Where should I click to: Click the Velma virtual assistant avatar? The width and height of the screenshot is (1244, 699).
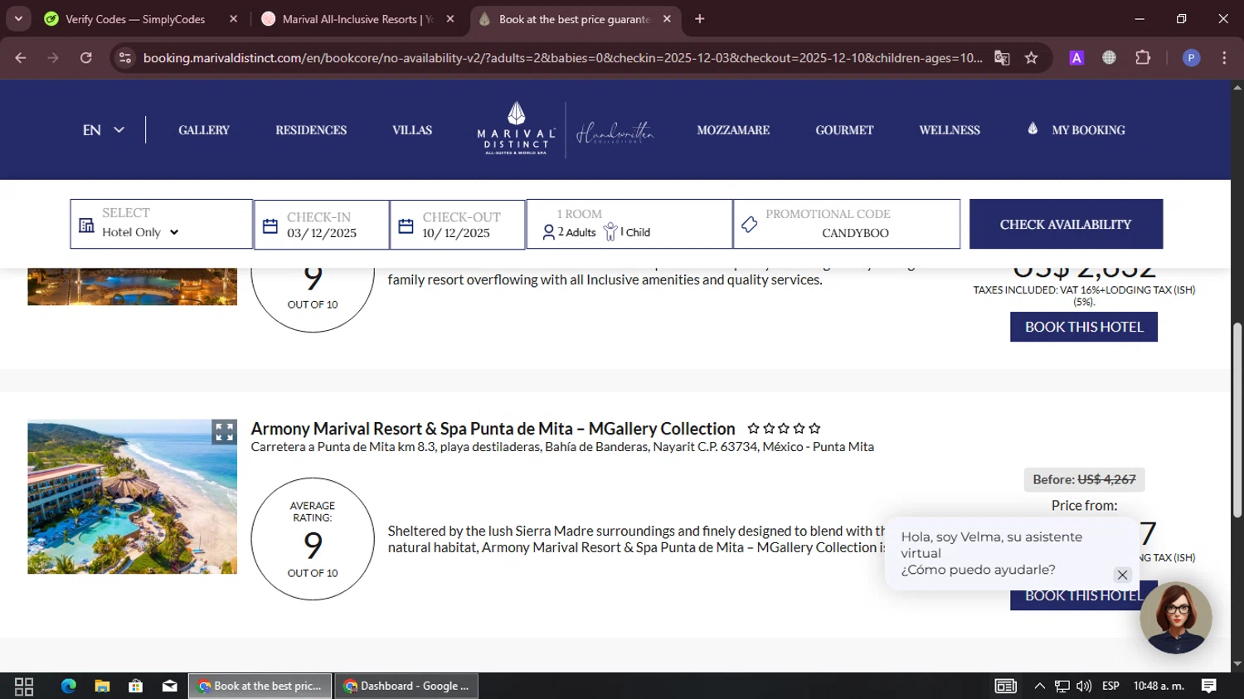coord(1176,618)
